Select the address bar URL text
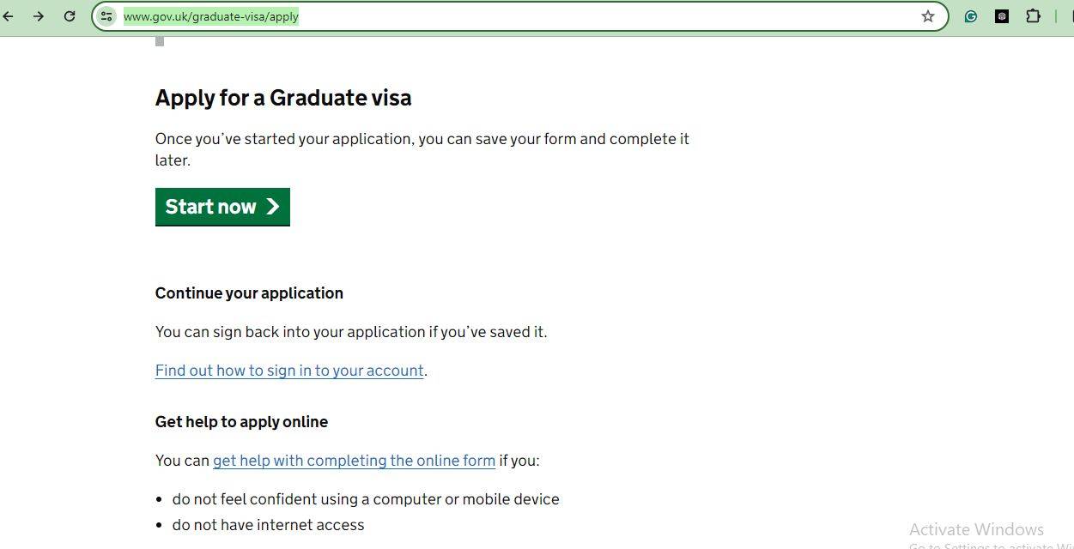Screen dimensions: 1074x549 click(x=211, y=15)
